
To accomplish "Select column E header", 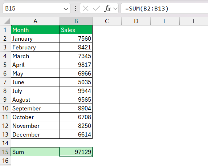I will pyautogui.click(x=165, y=21).
